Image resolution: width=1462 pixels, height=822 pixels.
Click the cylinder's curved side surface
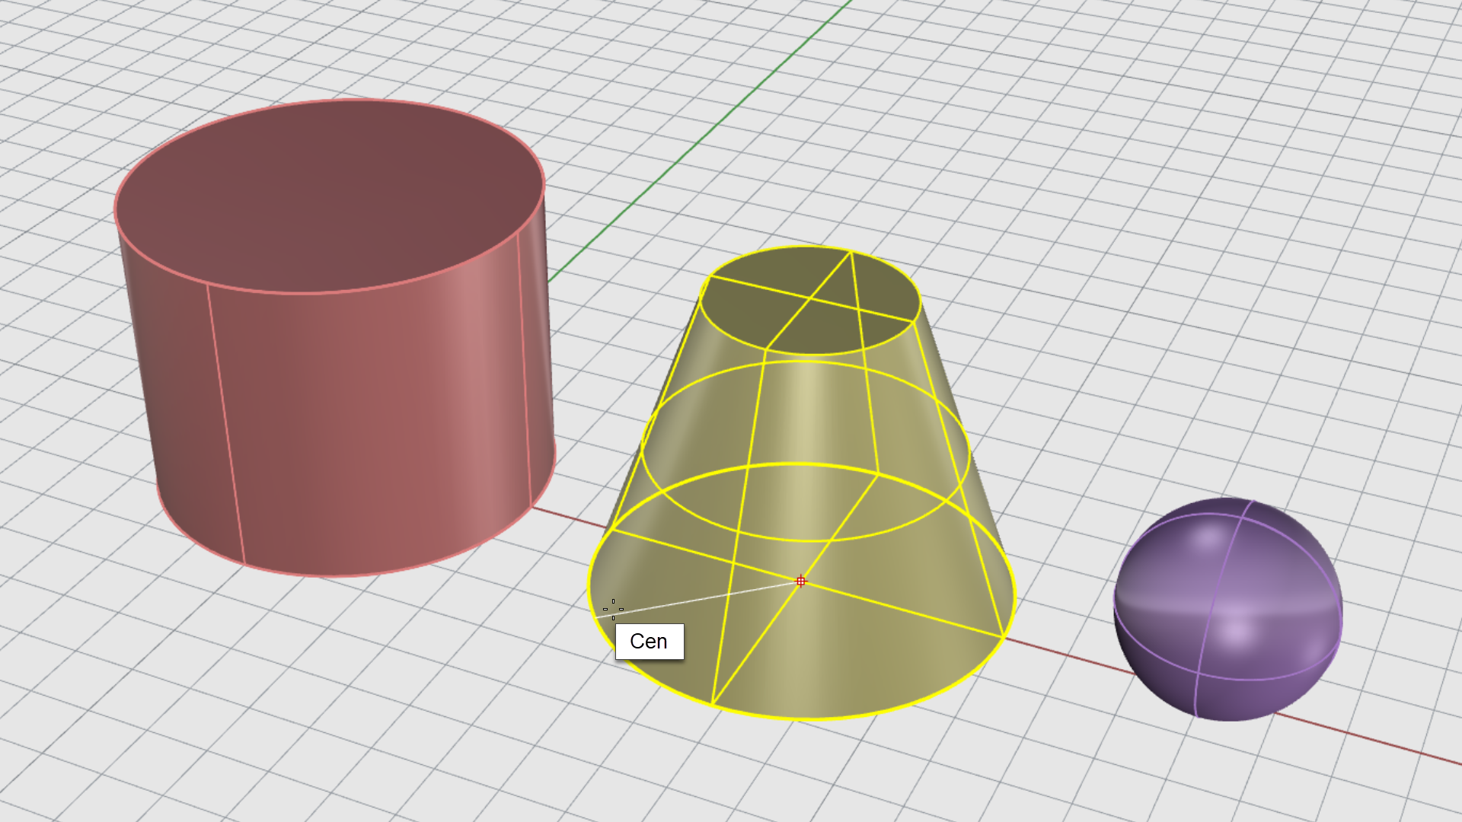point(365,426)
